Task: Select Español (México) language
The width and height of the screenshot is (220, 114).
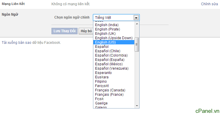Action: pyautogui.click(x=114, y=64)
